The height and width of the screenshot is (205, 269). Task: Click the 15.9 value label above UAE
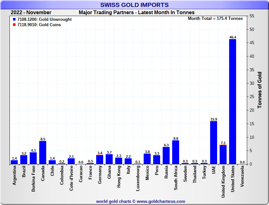pos(214,119)
